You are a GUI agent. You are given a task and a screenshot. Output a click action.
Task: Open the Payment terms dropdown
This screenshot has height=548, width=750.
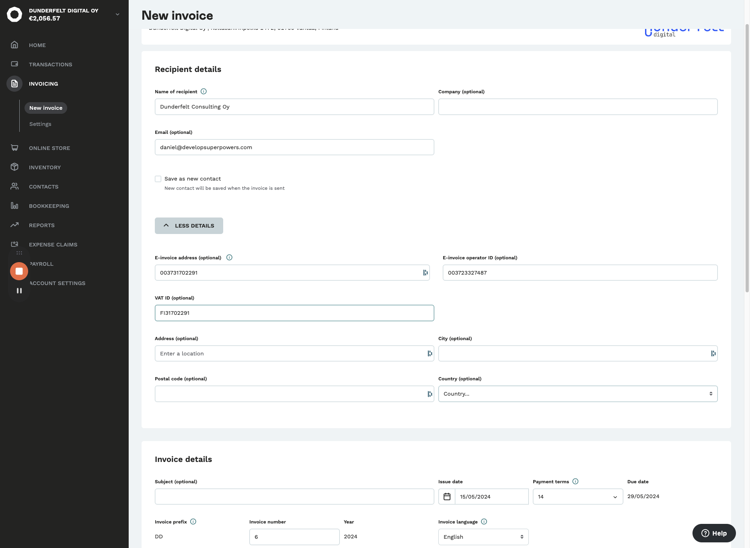(x=577, y=497)
